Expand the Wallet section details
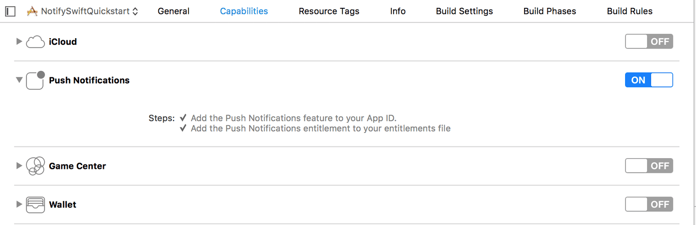Image resolution: width=696 pixels, height=225 pixels. [19, 204]
